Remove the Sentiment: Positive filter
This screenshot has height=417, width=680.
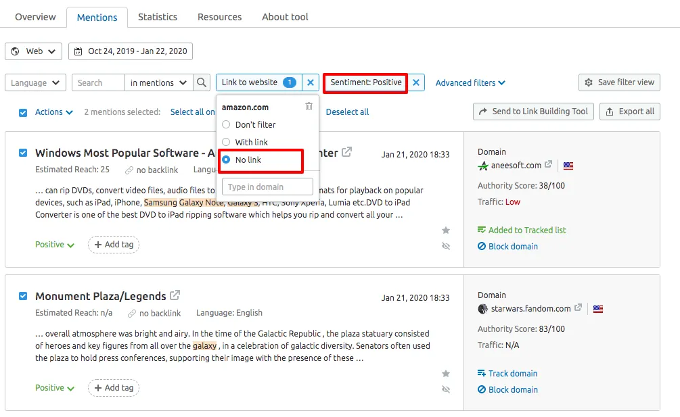point(416,82)
